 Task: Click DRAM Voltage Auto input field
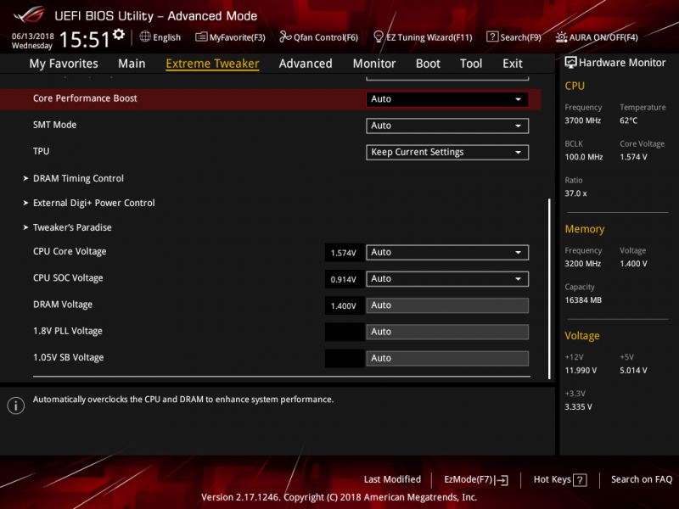click(447, 305)
